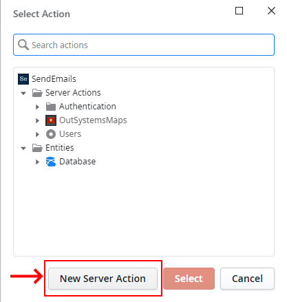Screen dimensions: 287x302
Task: Focus the Search actions input field
Action: click(x=144, y=45)
